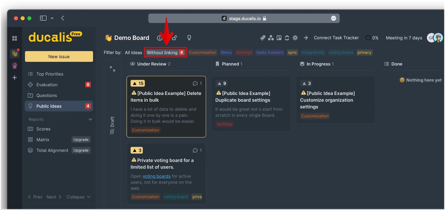Open Top Priorities in sidebar

[x=59, y=74]
